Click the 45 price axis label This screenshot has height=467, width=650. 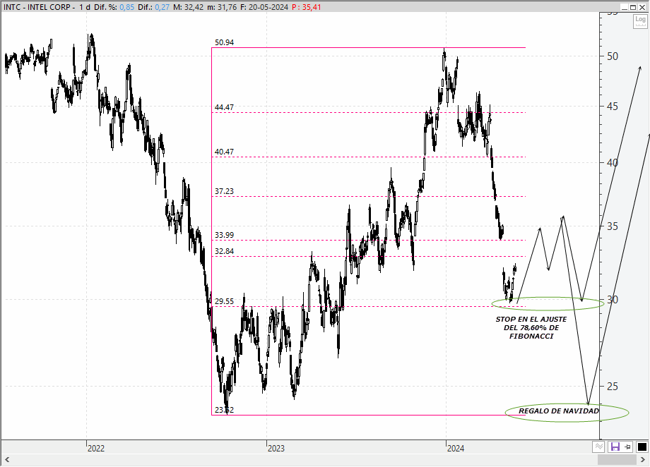point(613,107)
